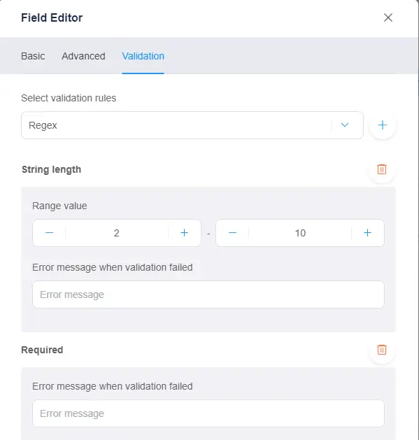Click the Required rule error message field

tap(208, 413)
